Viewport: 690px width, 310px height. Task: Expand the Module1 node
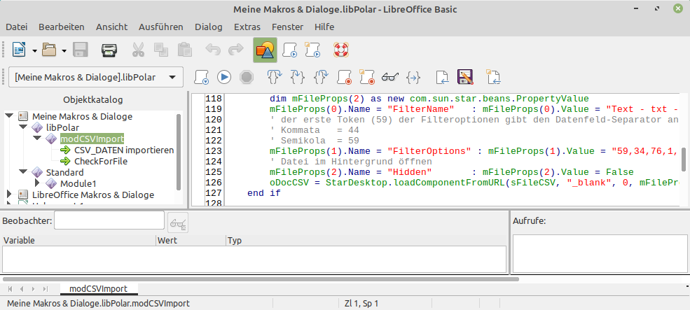pos(37,183)
